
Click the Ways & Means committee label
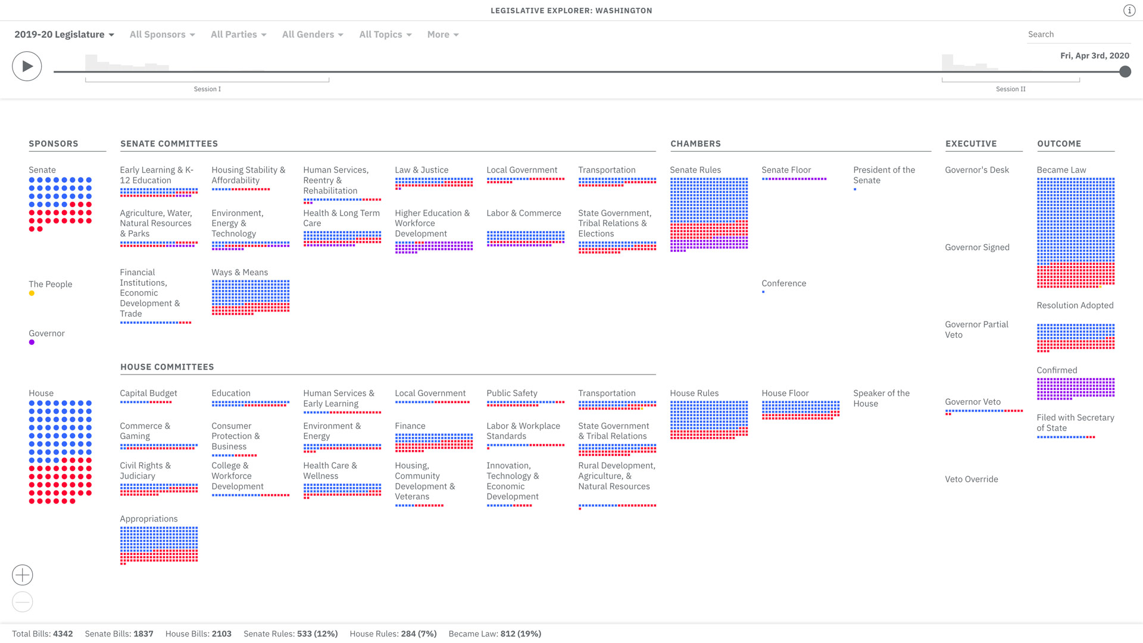(x=240, y=273)
